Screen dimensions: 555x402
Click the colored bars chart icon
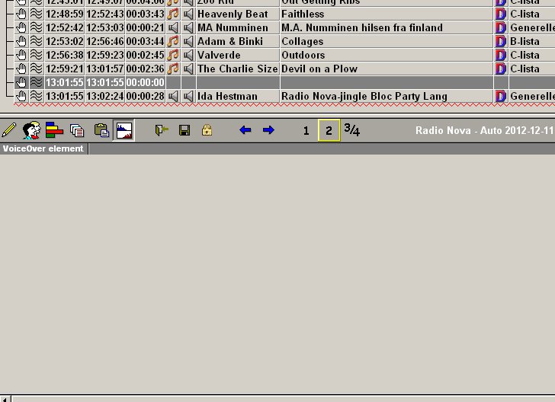(x=54, y=130)
